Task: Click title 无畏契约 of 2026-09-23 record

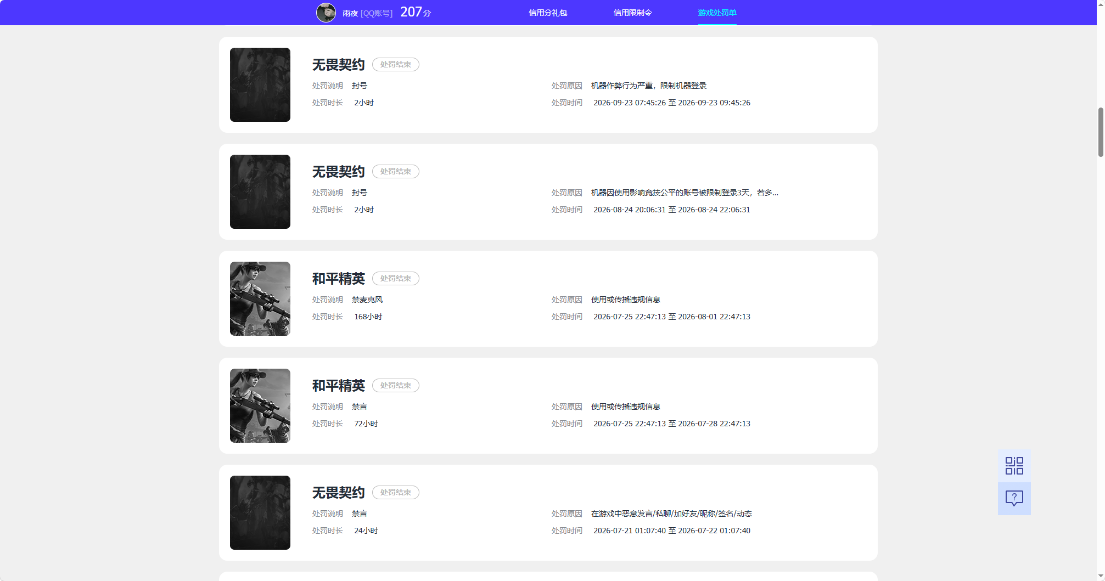Action: 339,65
